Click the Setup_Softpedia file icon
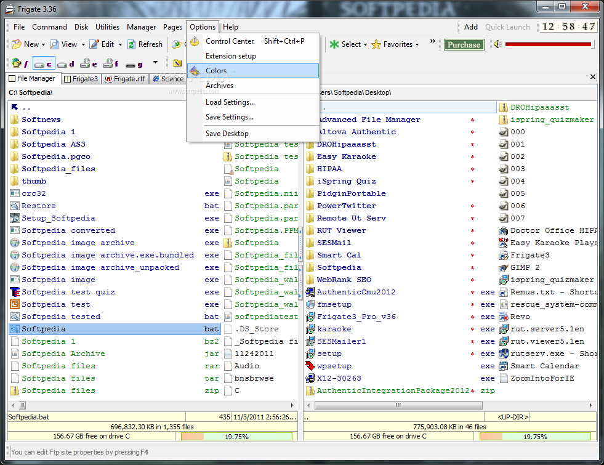 (x=15, y=218)
